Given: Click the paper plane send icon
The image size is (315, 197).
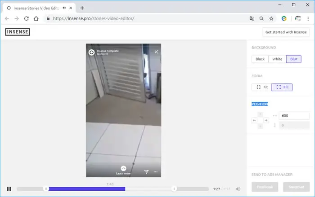Looking at the screenshot, I should point(146,172).
